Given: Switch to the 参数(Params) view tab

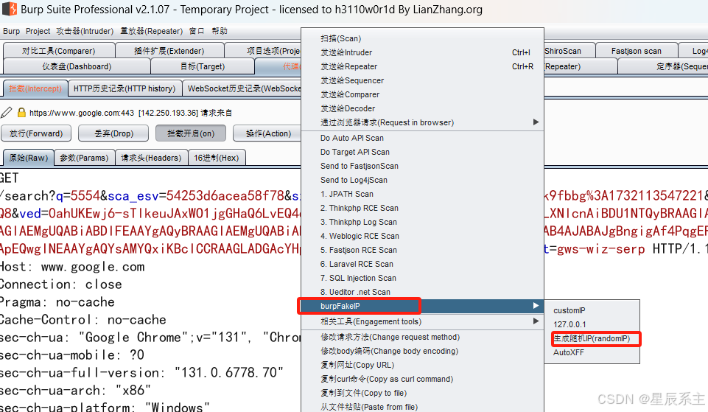Looking at the screenshot, I should coord(84,158).
